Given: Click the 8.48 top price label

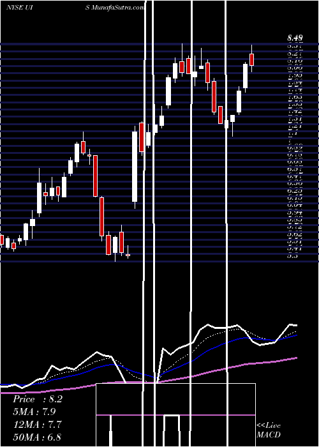Looking at the screenshot, I should point(295,37).
